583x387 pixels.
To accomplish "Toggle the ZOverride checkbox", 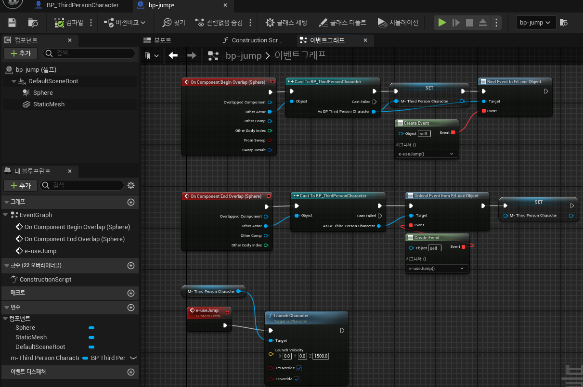I will click(297, 379).
